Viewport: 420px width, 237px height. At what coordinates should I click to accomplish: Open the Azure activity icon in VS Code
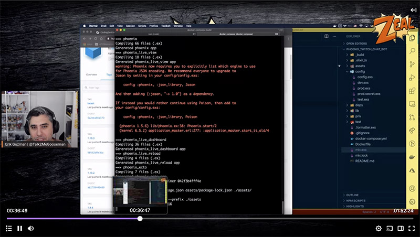tap(412, 170)
